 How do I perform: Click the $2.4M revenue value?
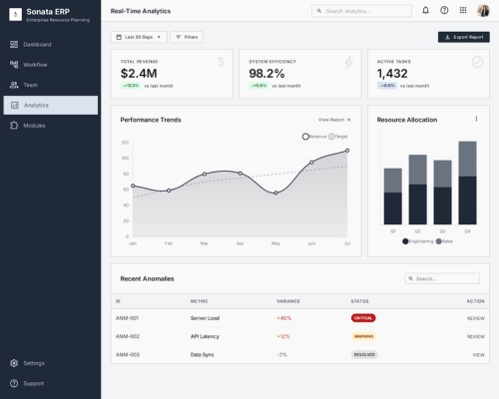pos(139,74)
